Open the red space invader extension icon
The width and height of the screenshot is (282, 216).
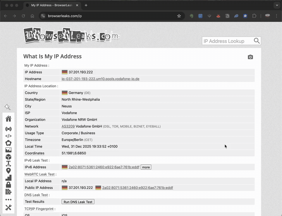218,16
